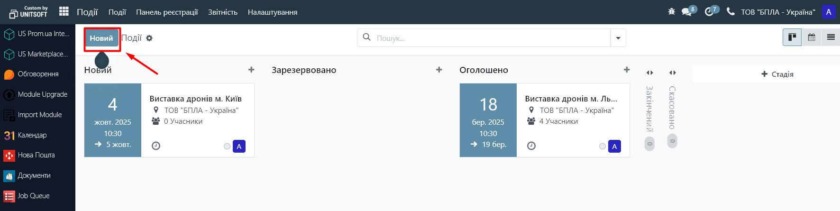Click the user avatar on Київ card
This screenshot has width=840, height=211.
(x=239, y=147)
